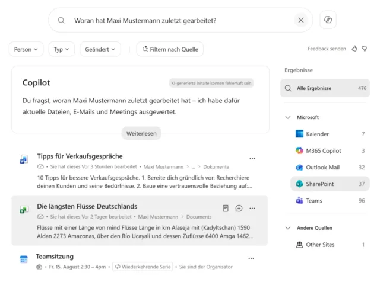This screenshot has width=380, height=282.
Task: Click the Word file icon for Verkaufsgespräche
Action: tap(24, 159)
